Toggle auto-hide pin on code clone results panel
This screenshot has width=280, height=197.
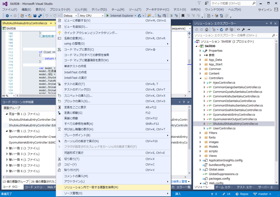[184, 102]
